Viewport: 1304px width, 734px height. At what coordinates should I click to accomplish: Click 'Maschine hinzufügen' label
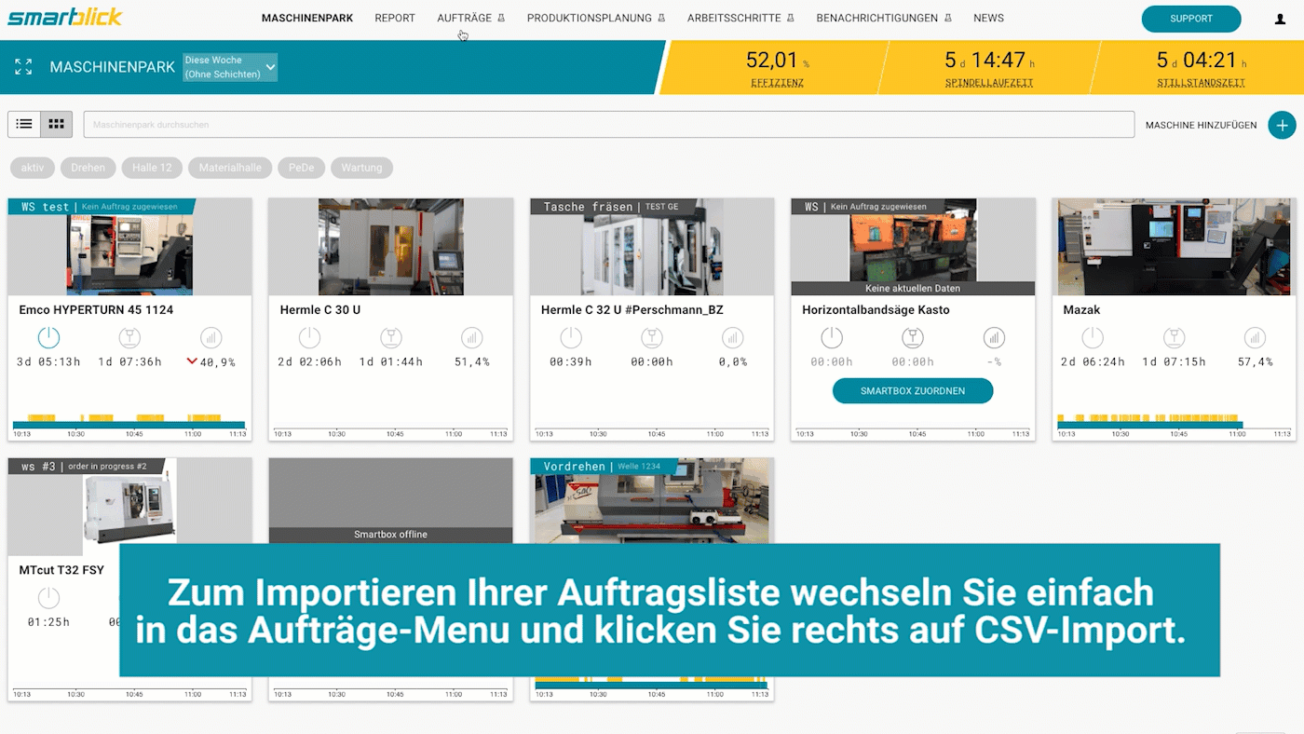point(1201,125)
